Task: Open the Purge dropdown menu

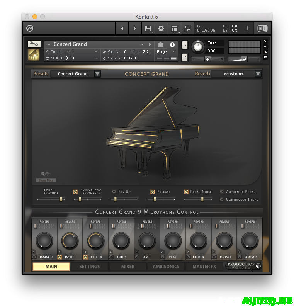Action: click(166, 52)
